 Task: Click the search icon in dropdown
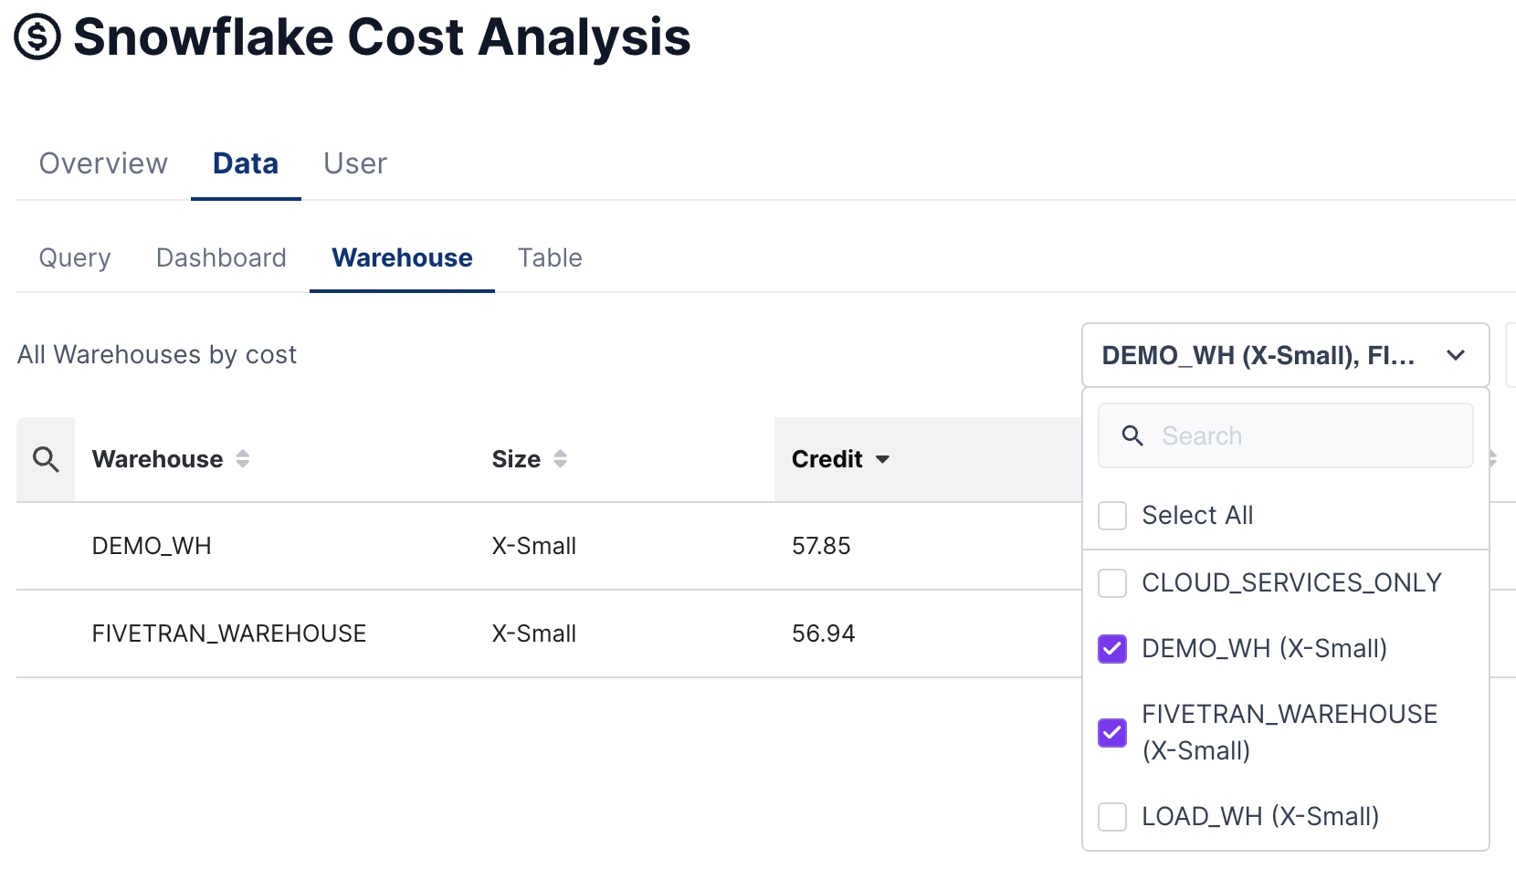[x=1132, y=436]
